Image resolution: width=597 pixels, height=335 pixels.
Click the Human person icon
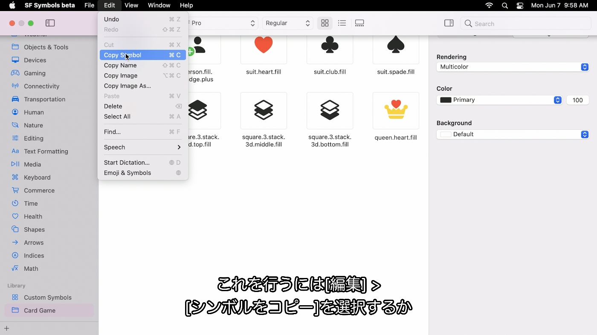point(15,112)
